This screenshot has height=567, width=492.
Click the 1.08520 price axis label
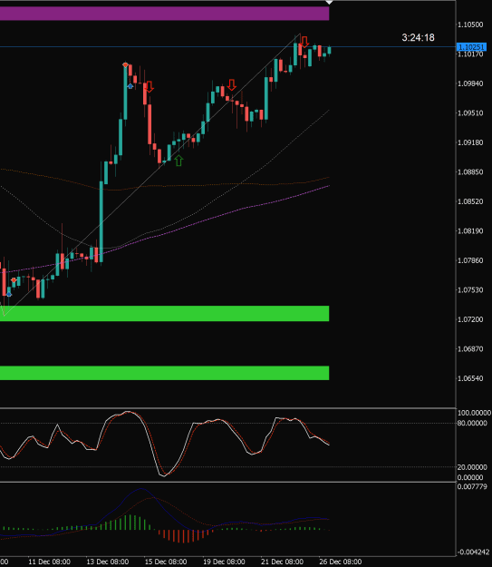(470, 201)
